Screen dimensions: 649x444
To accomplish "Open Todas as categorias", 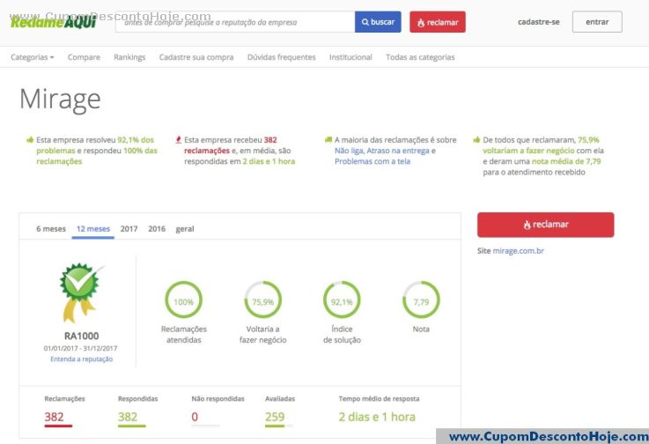I will [x=420, y=57].
